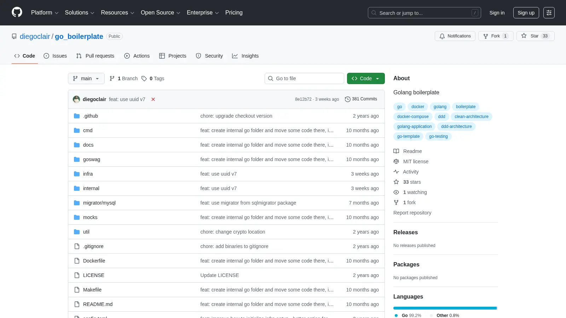Click the infra folder icon
This screenshot has height=318, width=566.
[77, 174]
